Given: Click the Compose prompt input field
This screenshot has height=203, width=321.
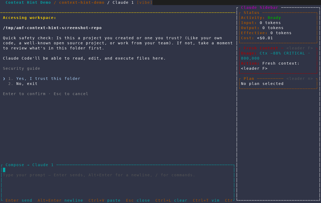Looking at the screenshot, I should tap(118, 182).
